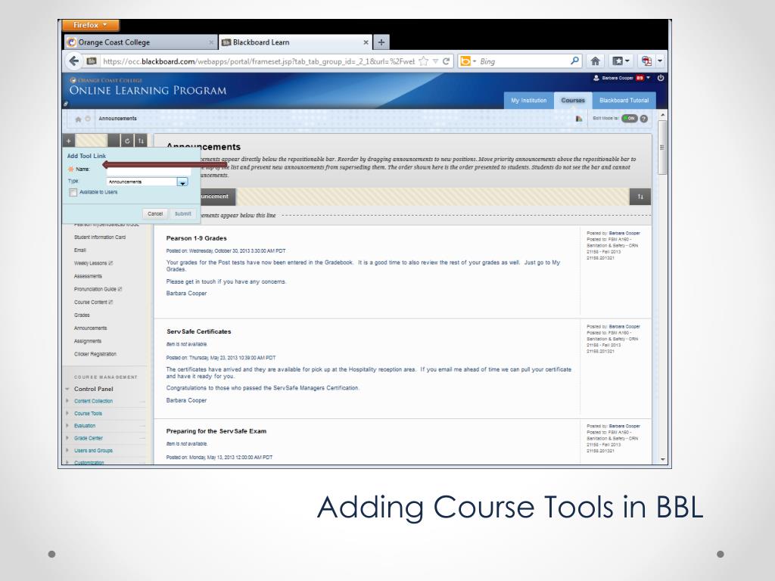Open Assignments course menu link

[x=88, y=341]
